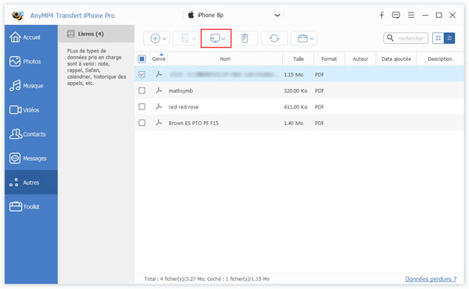Click the 411.00 Ko size value
469x289 pixels.
(x=295, y=107)
